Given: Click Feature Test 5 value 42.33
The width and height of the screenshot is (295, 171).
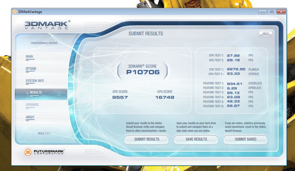Looking at the screenshot, I should point(233,102).
